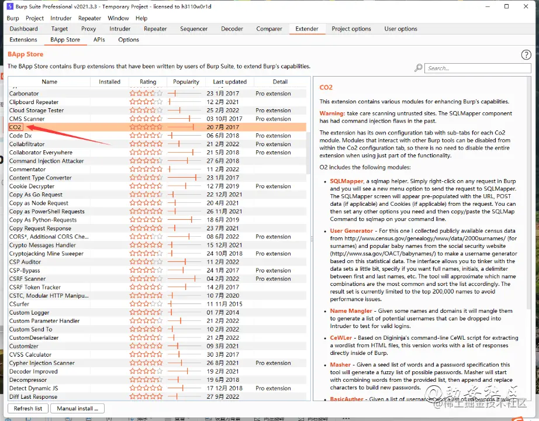This screenshot has width=539, height=421.
Task: Select the Detect Dynamic JS row
Action: (x=157, y=388)
